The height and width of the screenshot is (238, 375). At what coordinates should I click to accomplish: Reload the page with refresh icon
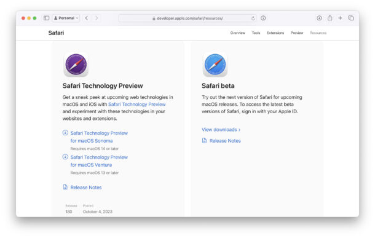253,18
